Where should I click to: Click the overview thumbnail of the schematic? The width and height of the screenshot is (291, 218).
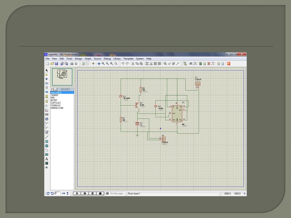click(62, 77)
